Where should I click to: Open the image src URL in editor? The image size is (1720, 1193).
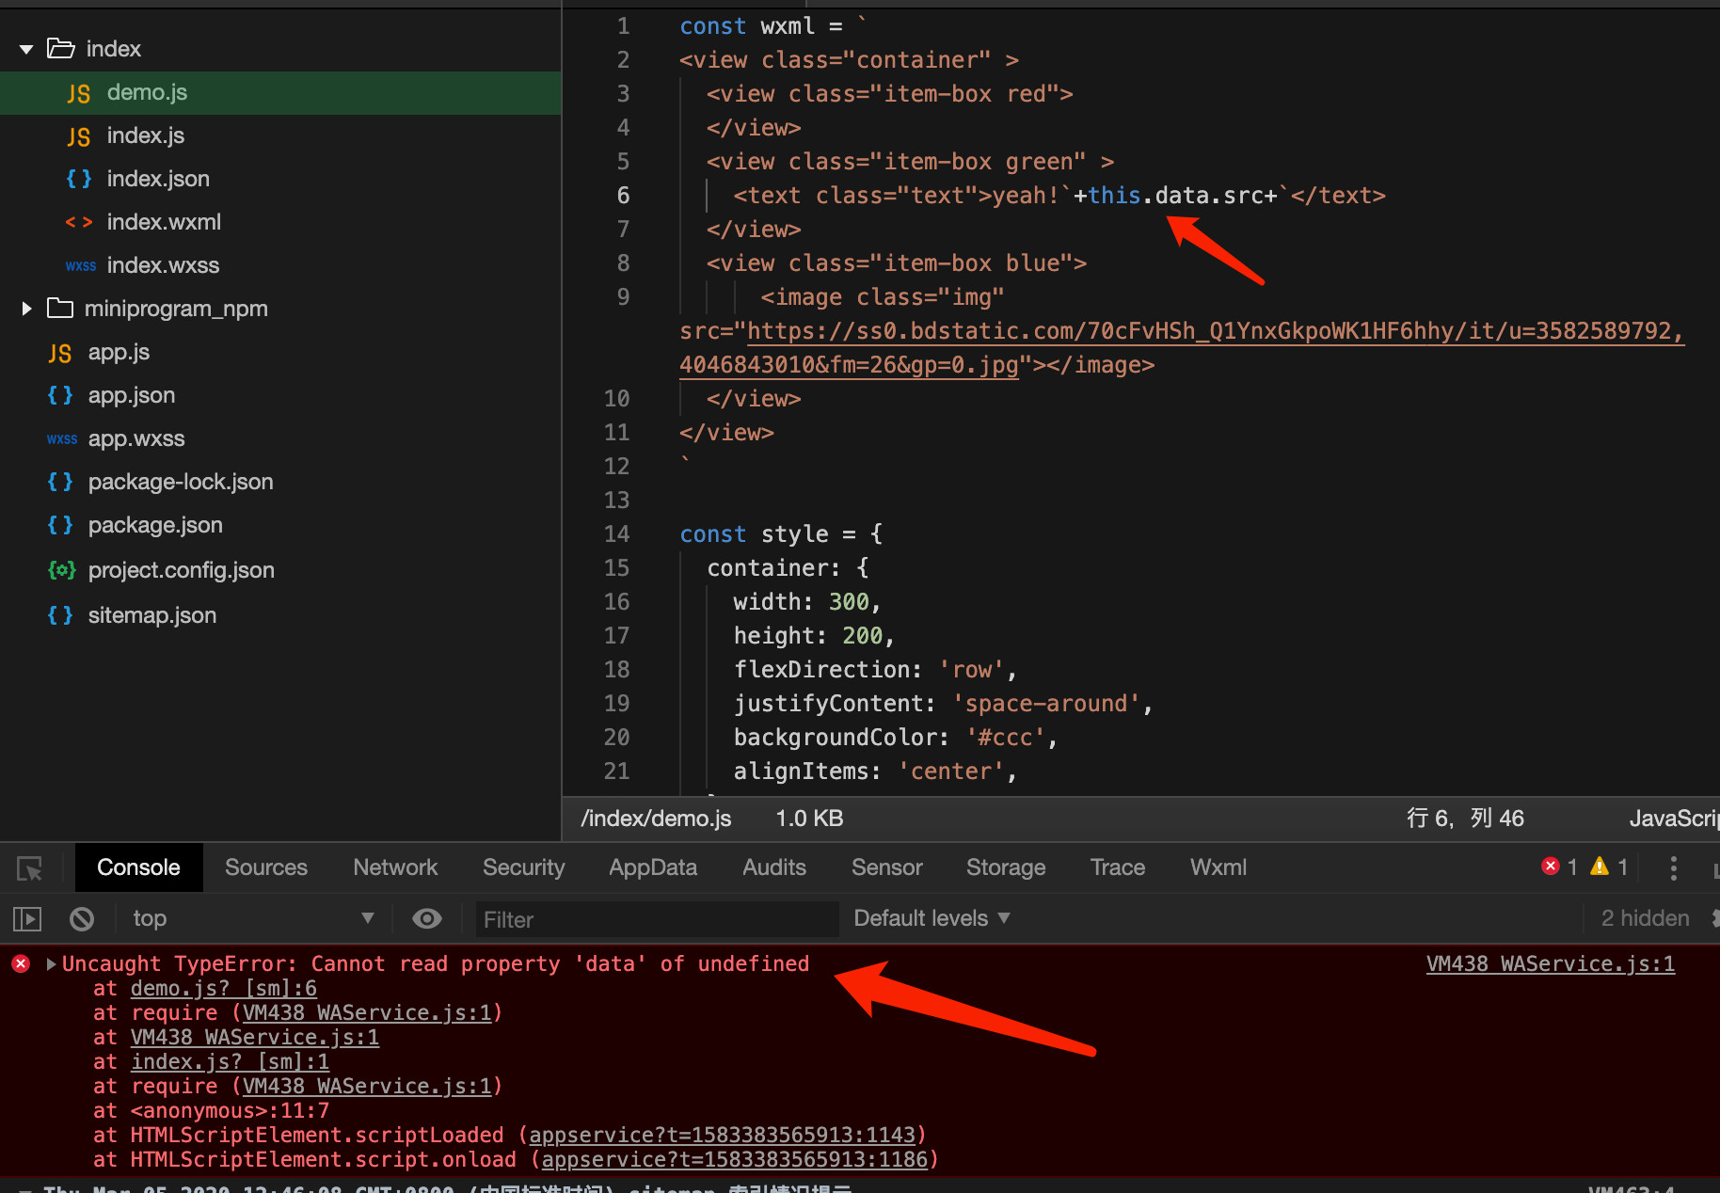[x=1182, y=347]
